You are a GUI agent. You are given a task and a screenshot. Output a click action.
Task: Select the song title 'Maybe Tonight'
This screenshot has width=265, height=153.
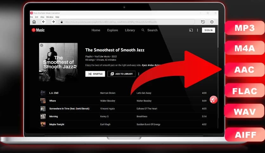click(x=57, y=124)
